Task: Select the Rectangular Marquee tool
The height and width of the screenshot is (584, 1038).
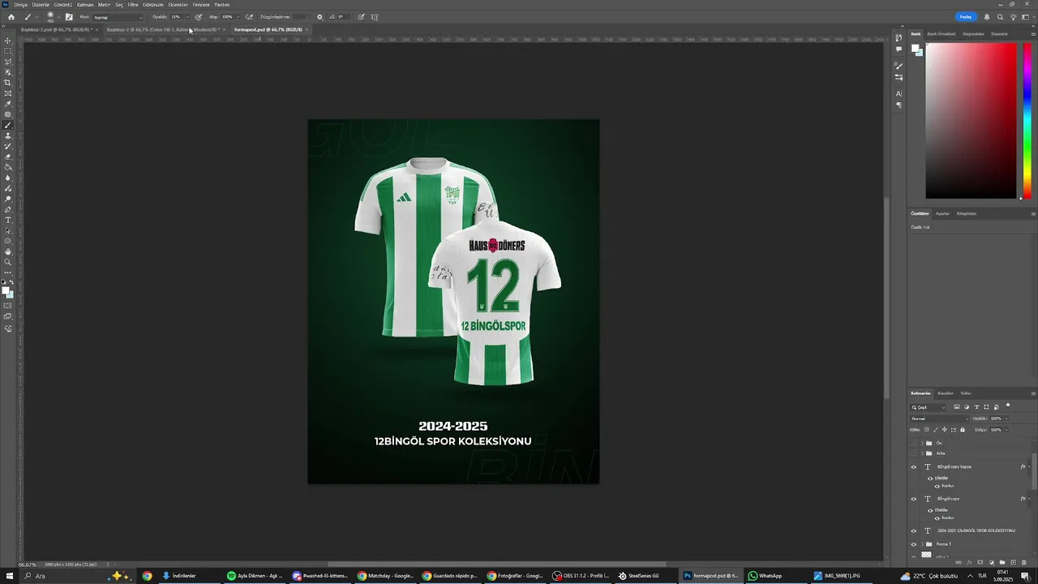Action: click(x=8, y=51)
